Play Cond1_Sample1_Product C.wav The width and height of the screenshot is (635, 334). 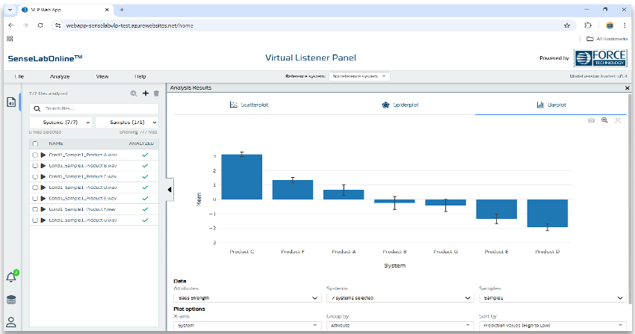point(43,176)
